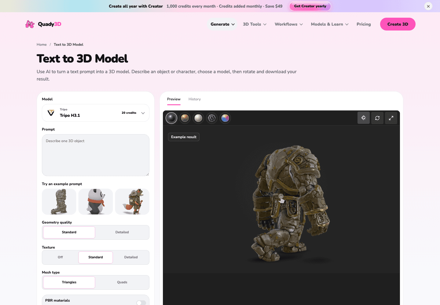Go to Home breadcrumb link

pyautogui.click(x=42, y=45)
